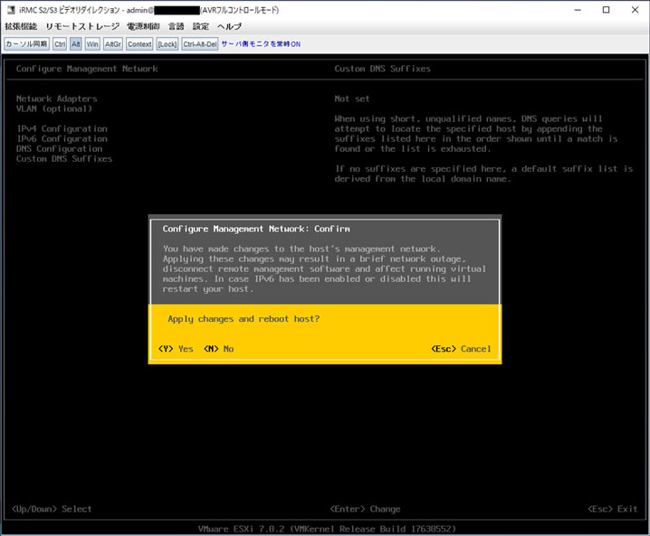
Task: Click 'Configure Management Network' screen heading
Action: 87,69
